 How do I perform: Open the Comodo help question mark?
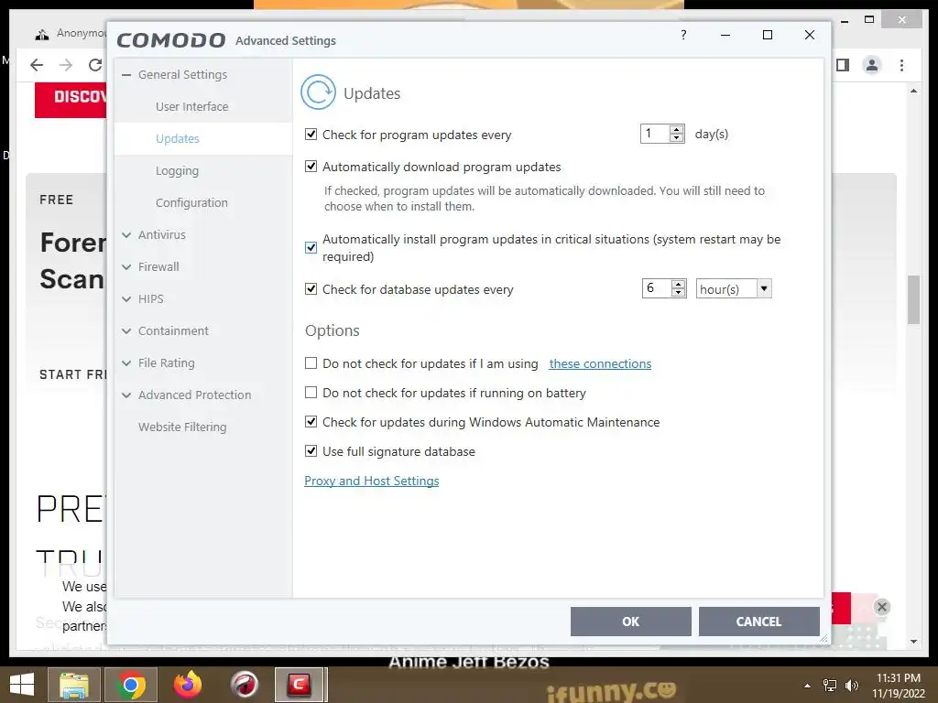pos(683,35)
